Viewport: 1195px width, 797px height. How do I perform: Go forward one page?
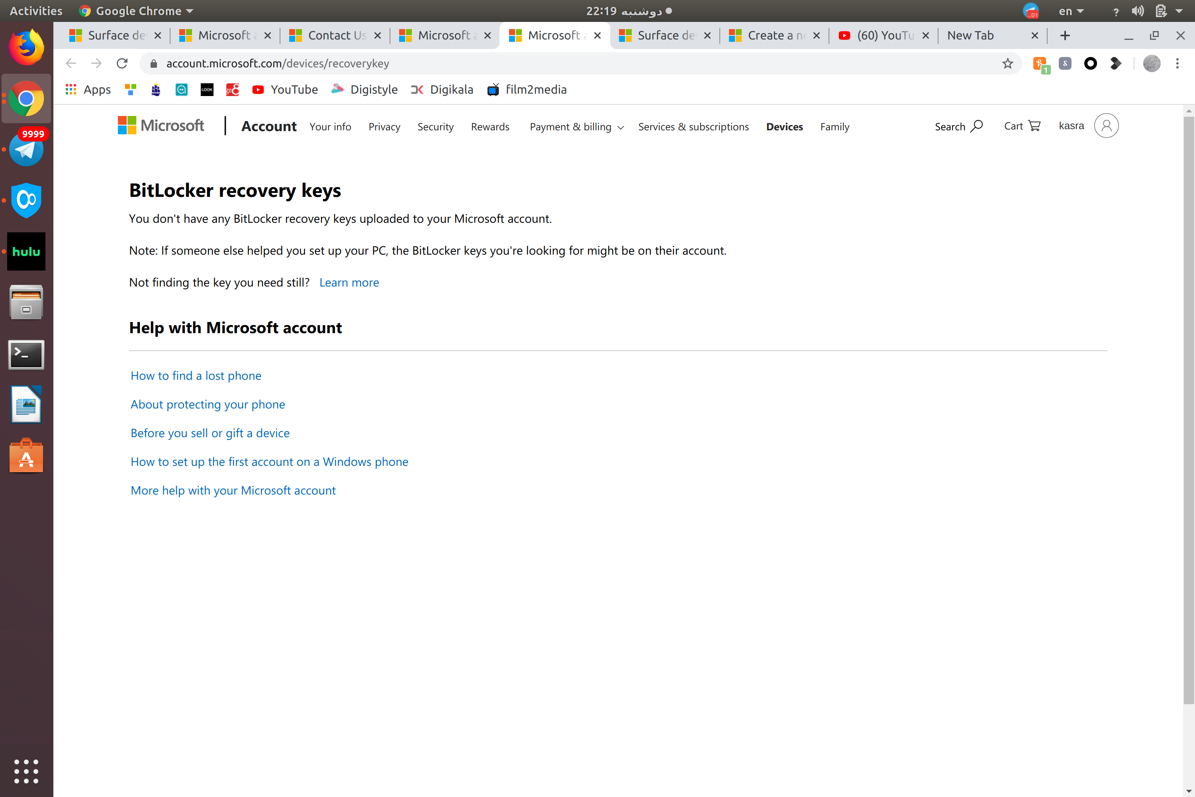coord(96,63)
